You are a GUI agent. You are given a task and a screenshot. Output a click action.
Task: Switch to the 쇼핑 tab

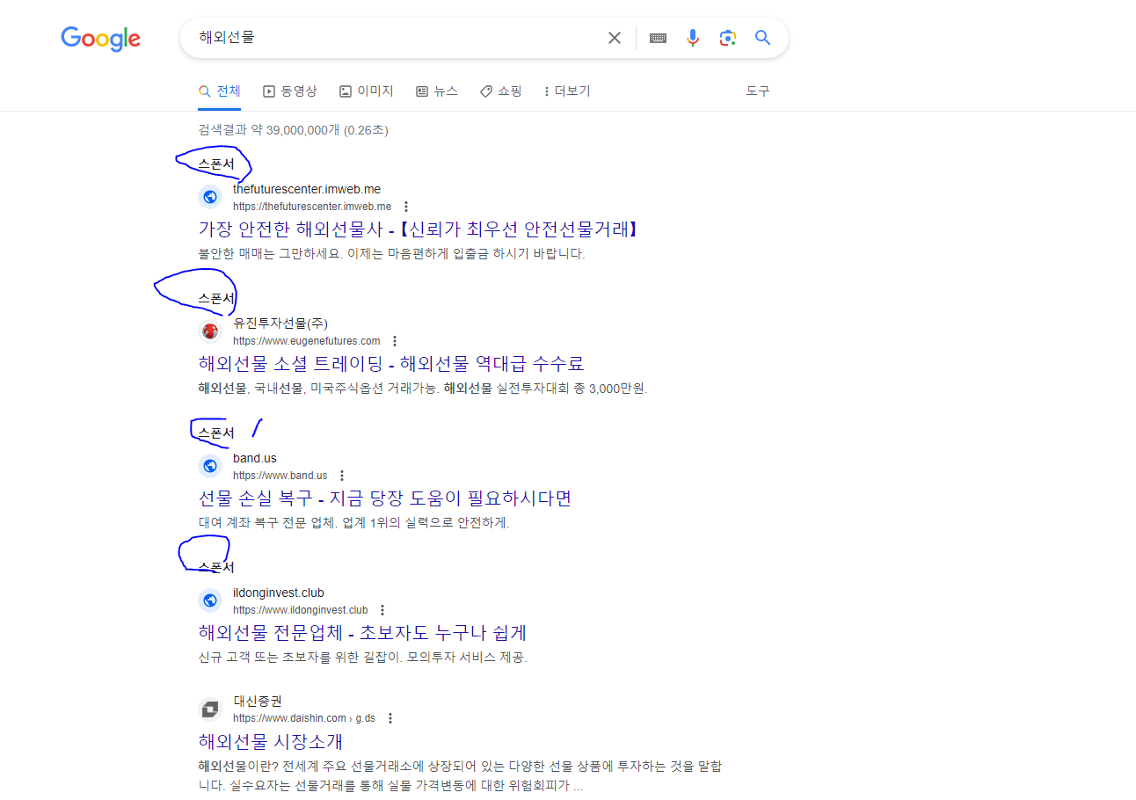pyautogui.click(x=501, y=91)
